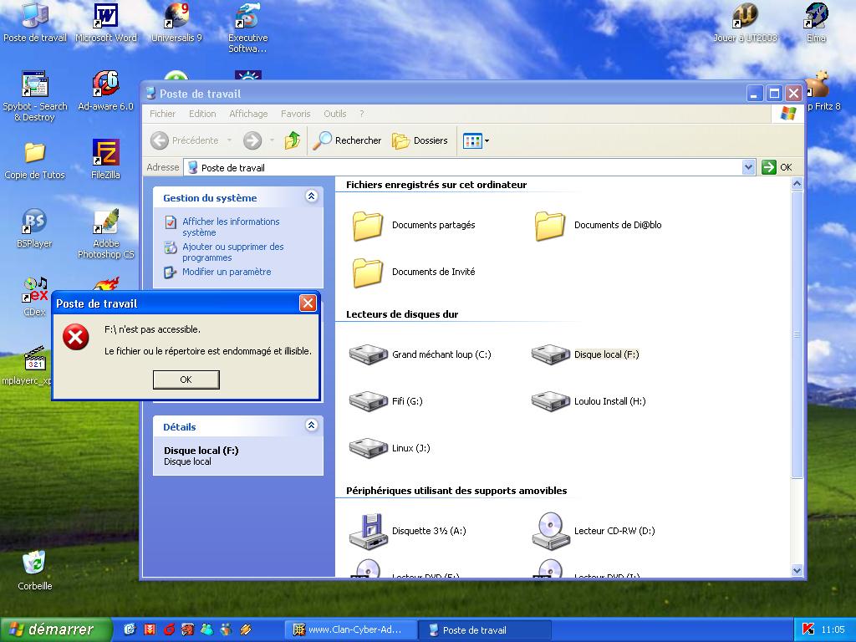Click the Précédente back button

click(185, 140)
